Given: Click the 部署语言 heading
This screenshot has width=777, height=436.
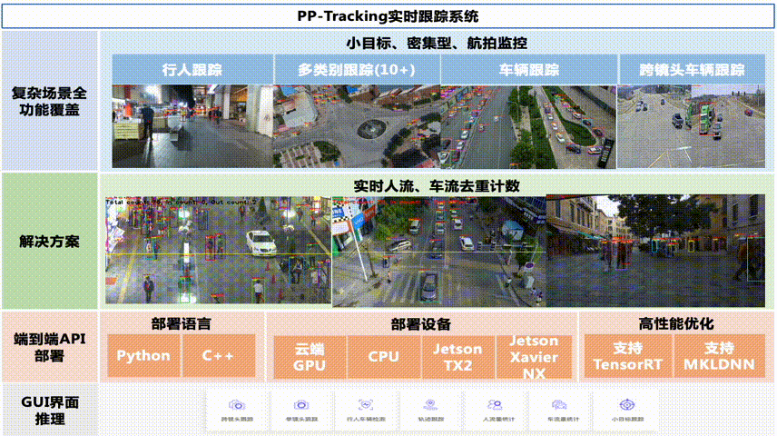Looking at the screenshot, I should [181, 324].
